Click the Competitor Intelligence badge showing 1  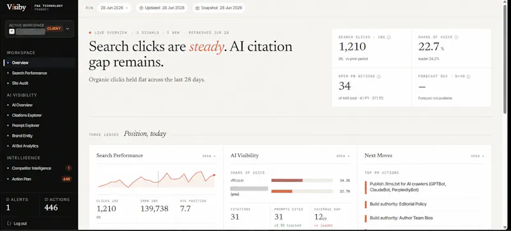[68, 168]
